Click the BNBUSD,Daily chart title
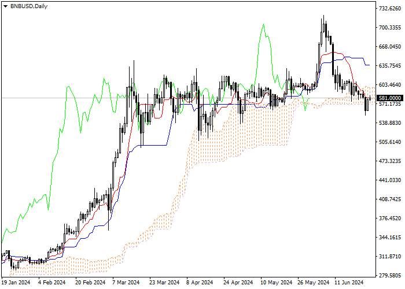405x289 pixels. 29,6
